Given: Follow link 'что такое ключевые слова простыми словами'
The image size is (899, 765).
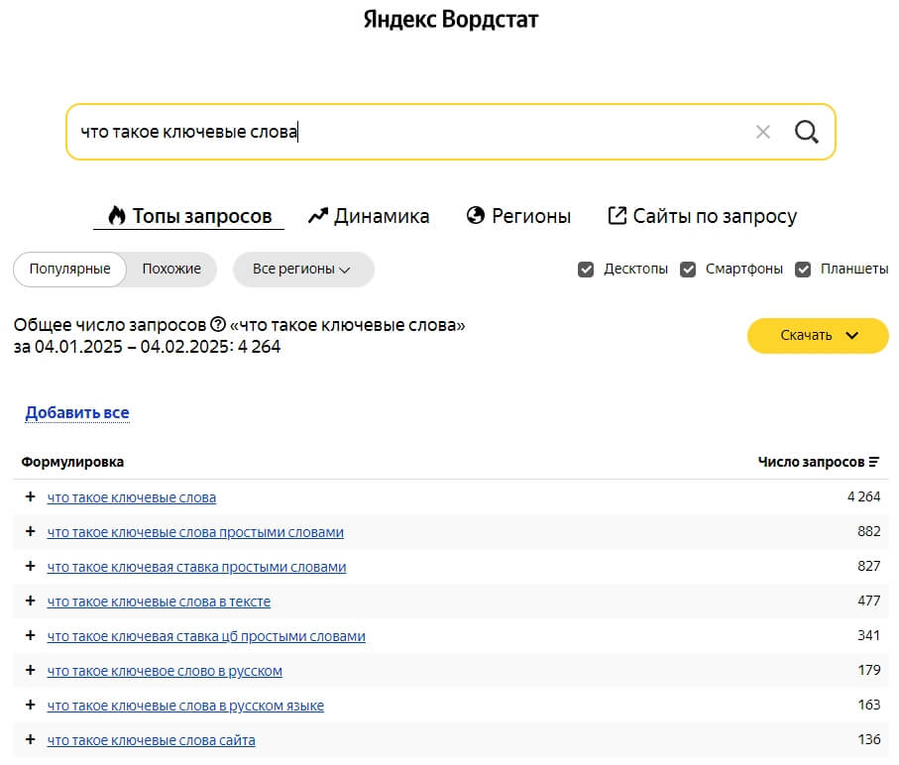Looking at the screenshot, I should tap(195, 532).
